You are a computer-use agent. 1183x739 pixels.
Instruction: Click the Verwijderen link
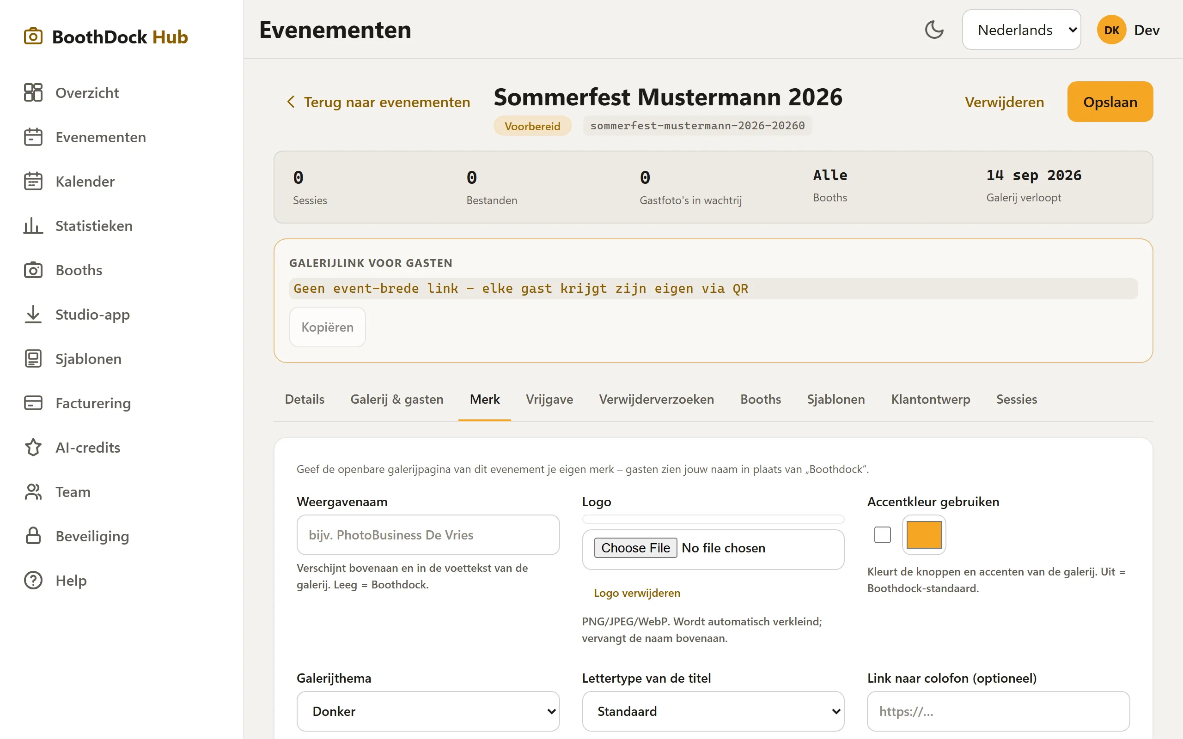[1004, 102]
